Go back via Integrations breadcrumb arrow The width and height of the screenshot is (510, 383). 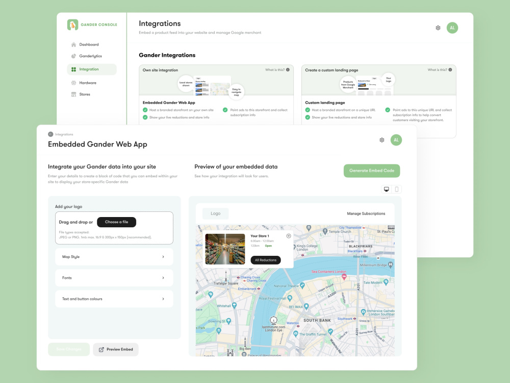click(x=50, y=134)
